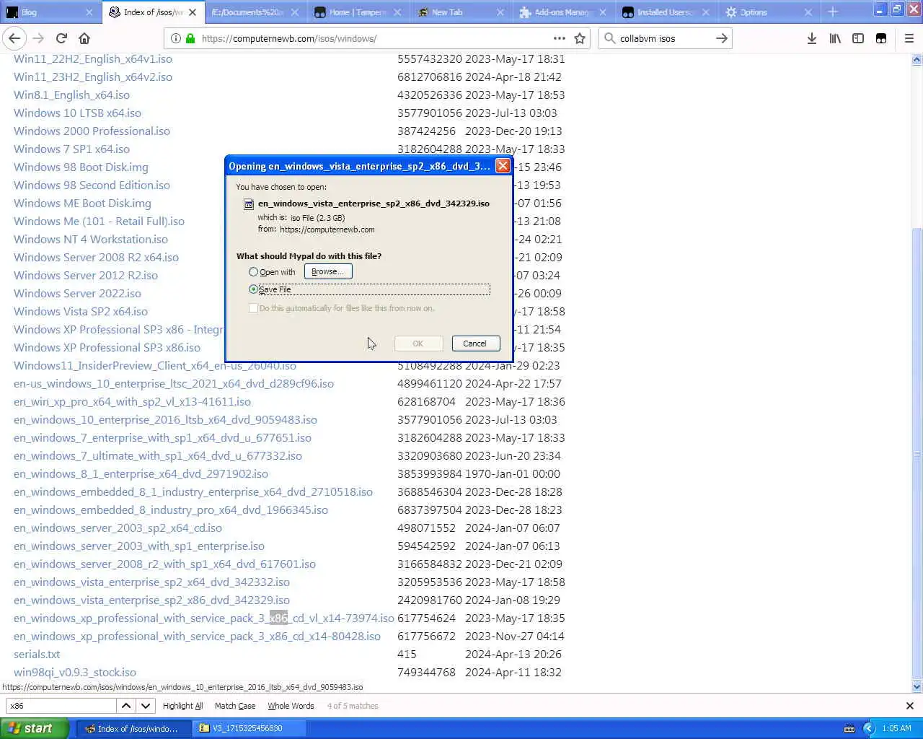Open the Downloads panel arrow icon

[x=812, y=38]
